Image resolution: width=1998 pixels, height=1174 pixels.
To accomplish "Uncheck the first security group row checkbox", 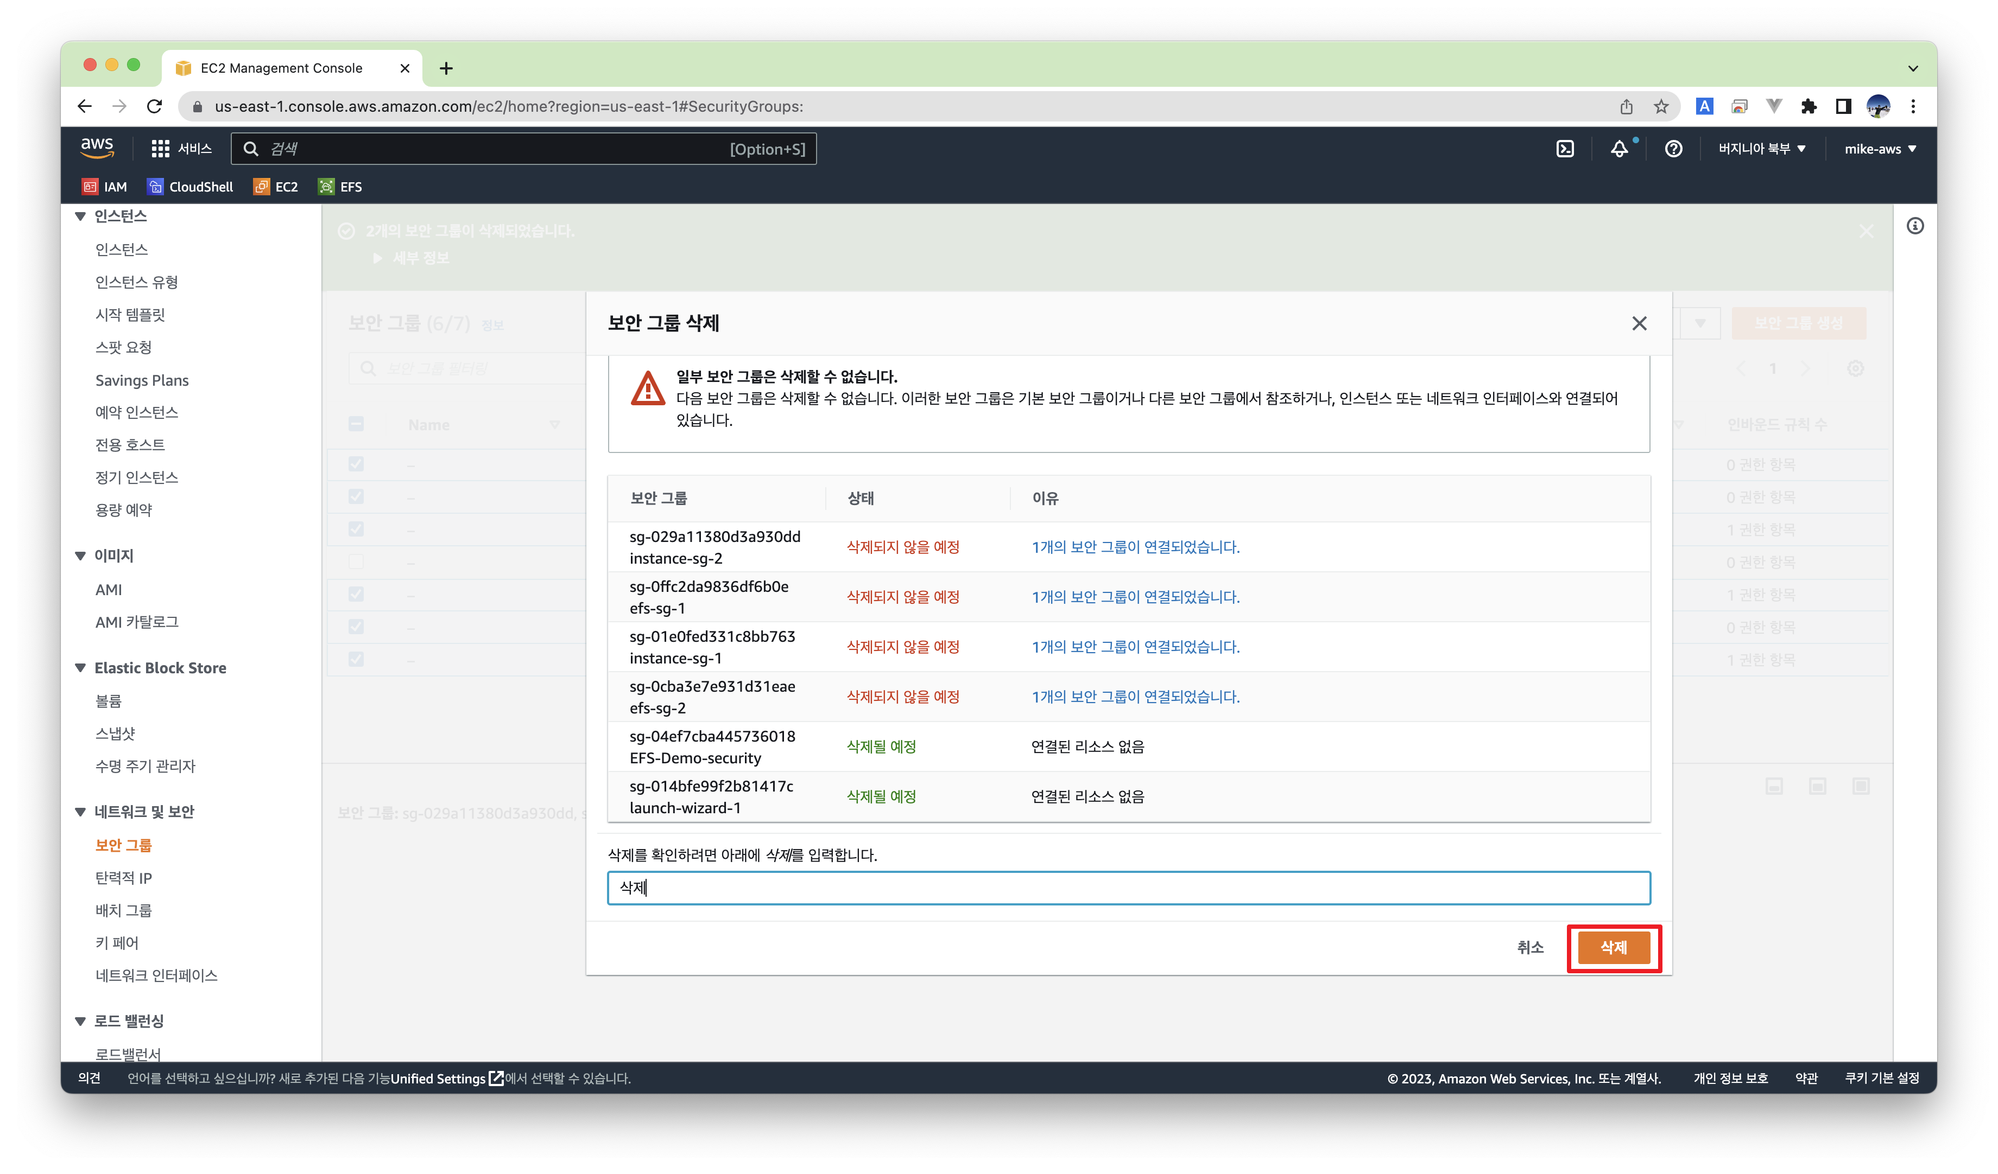I will point(356,464).
